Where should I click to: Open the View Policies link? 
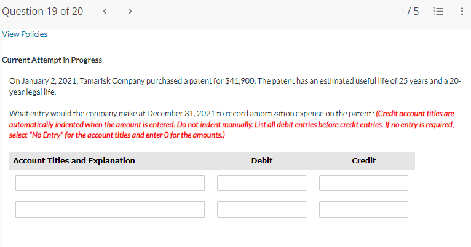coord(25,34)
